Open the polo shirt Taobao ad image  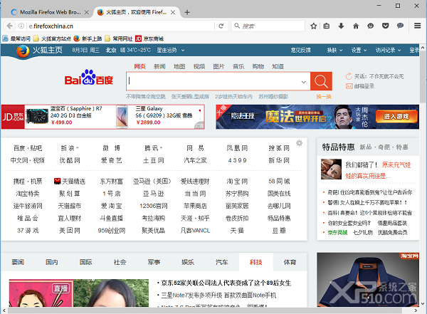368,280
